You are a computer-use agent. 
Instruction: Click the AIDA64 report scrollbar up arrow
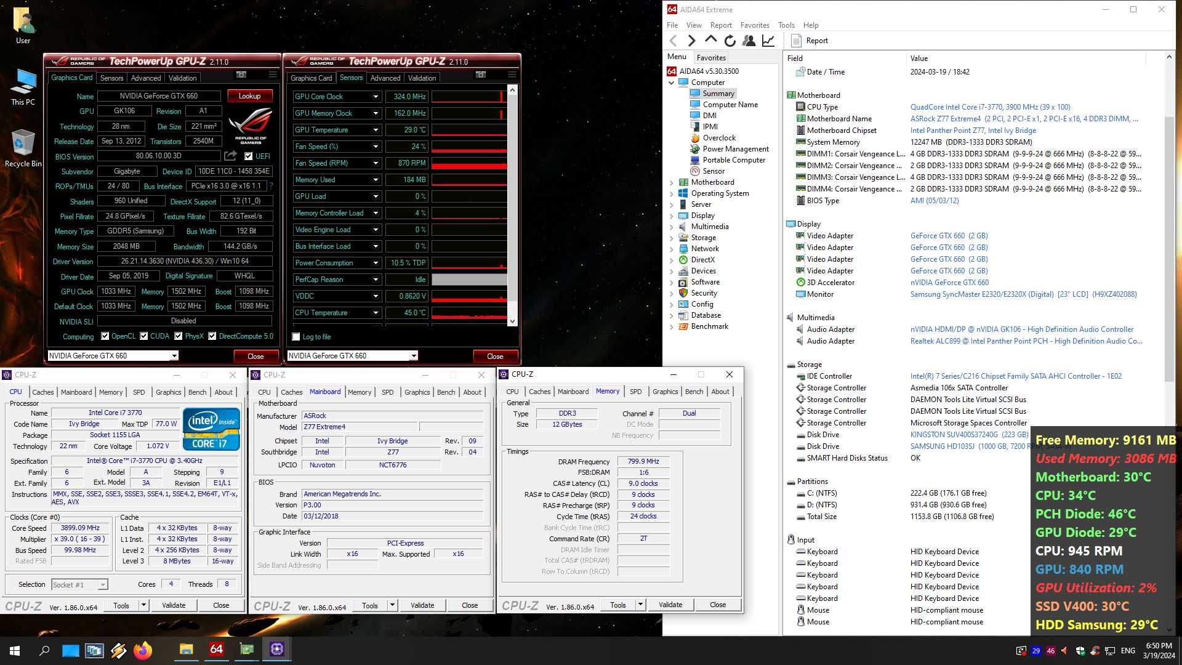1169,57
